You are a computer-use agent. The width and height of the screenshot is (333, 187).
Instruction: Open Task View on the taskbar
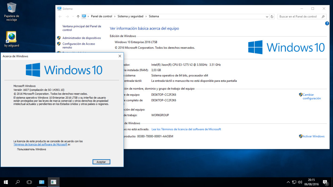[x=29, y=182]
